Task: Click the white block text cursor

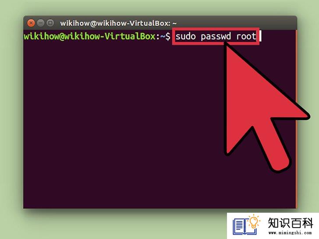Action: [260, 37]
